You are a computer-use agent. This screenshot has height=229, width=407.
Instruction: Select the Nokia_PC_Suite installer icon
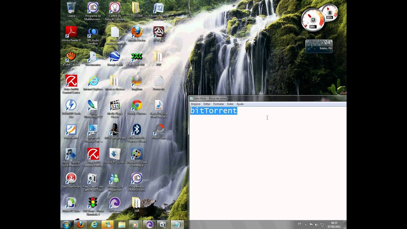(115, 156)
